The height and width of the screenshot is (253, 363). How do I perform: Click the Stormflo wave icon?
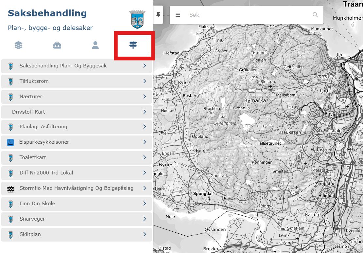tap(10, 189)
